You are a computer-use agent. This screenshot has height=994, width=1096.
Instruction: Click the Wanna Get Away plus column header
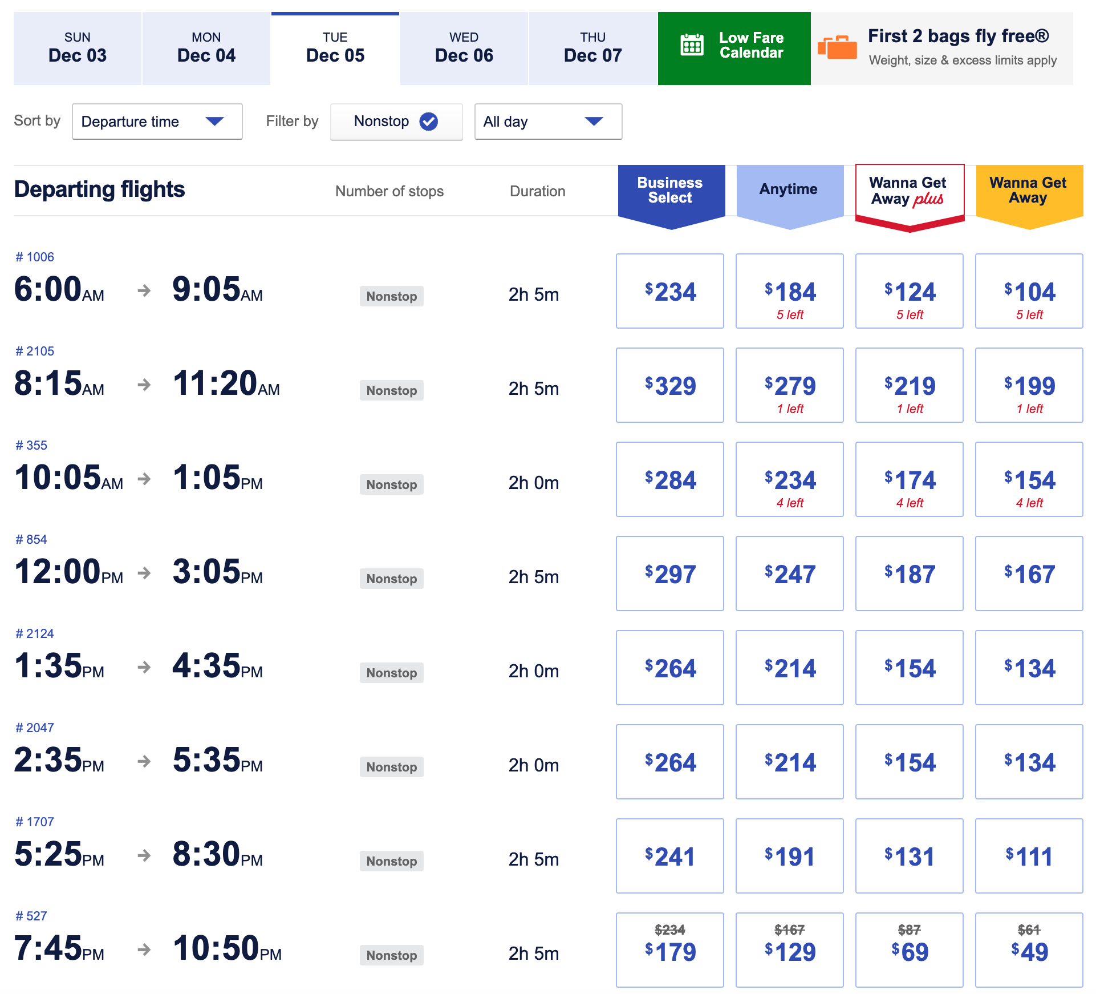click(909, 191)
